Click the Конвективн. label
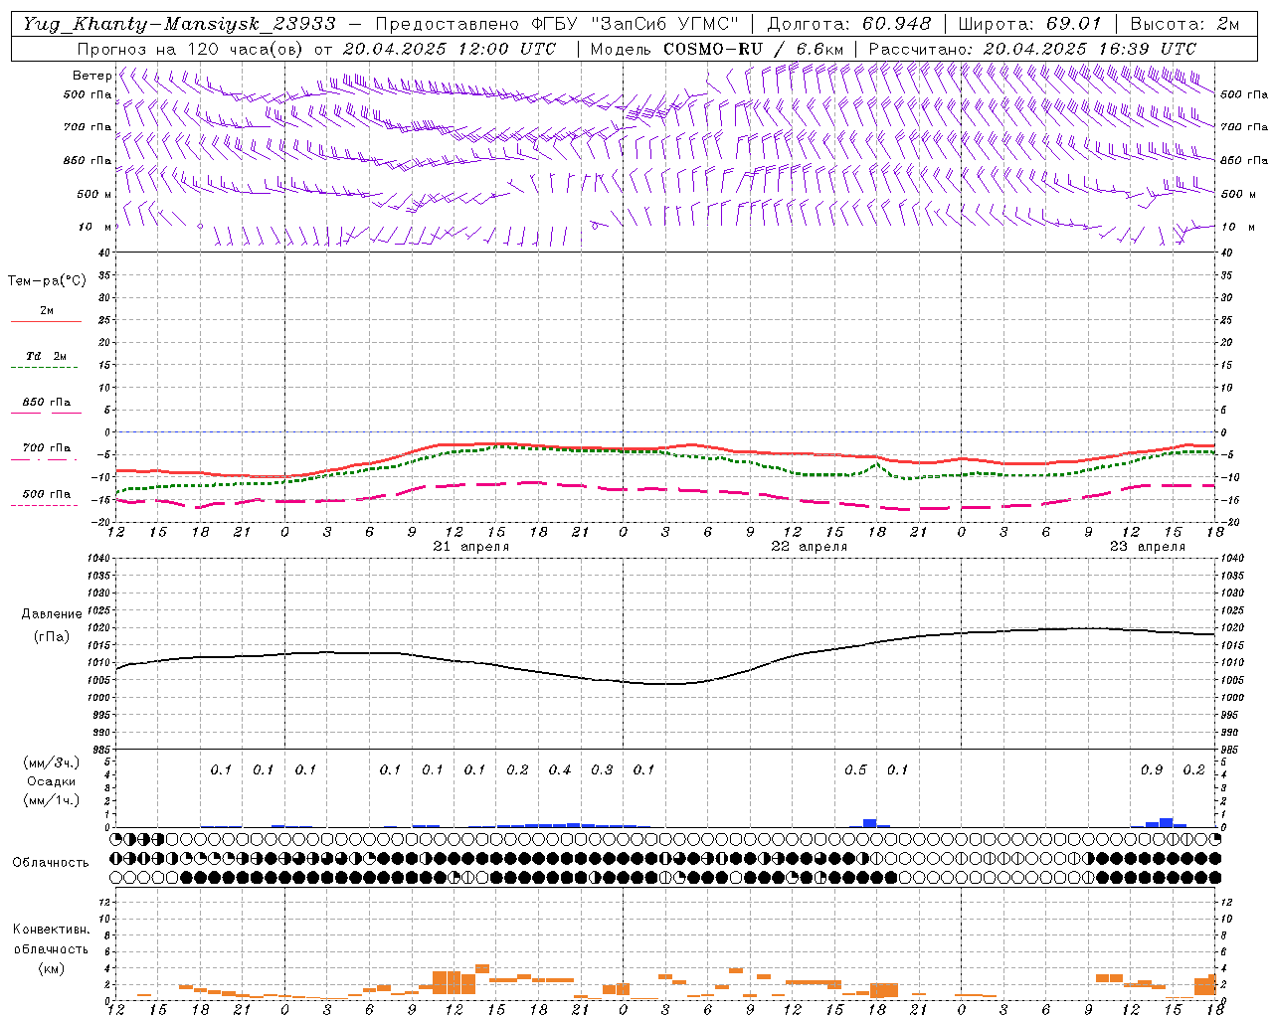1273x1018 pixels. (51, 930)
